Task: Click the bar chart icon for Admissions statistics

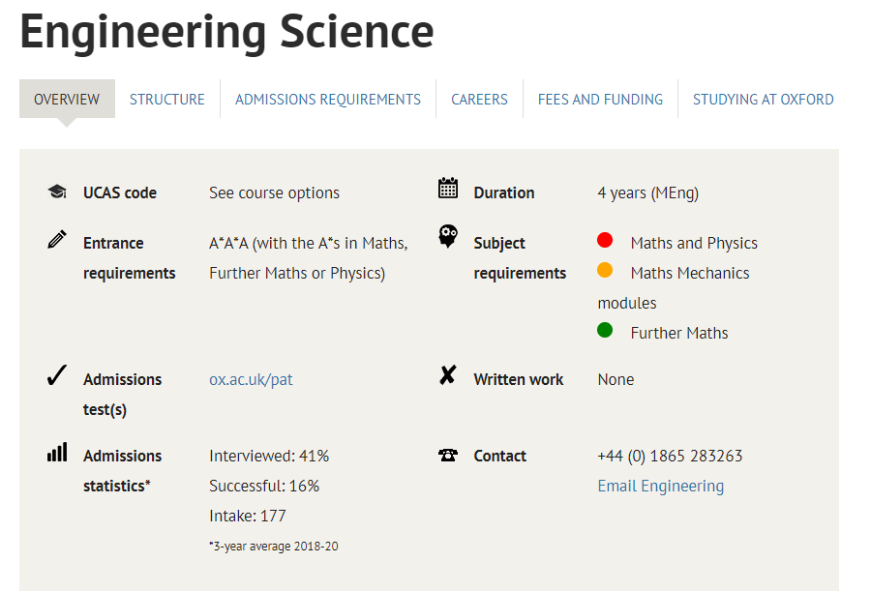Action: 57,452
